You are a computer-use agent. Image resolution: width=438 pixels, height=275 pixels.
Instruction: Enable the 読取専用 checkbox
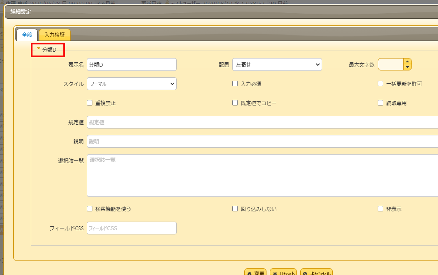tap(380, 102)
